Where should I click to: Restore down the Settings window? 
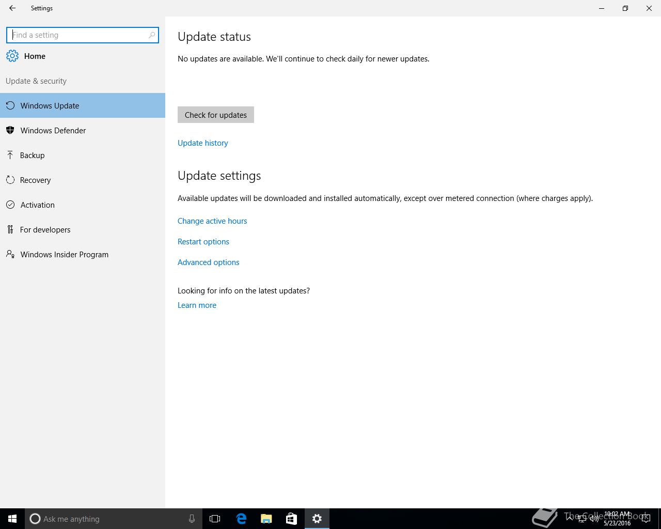point(625,8)
